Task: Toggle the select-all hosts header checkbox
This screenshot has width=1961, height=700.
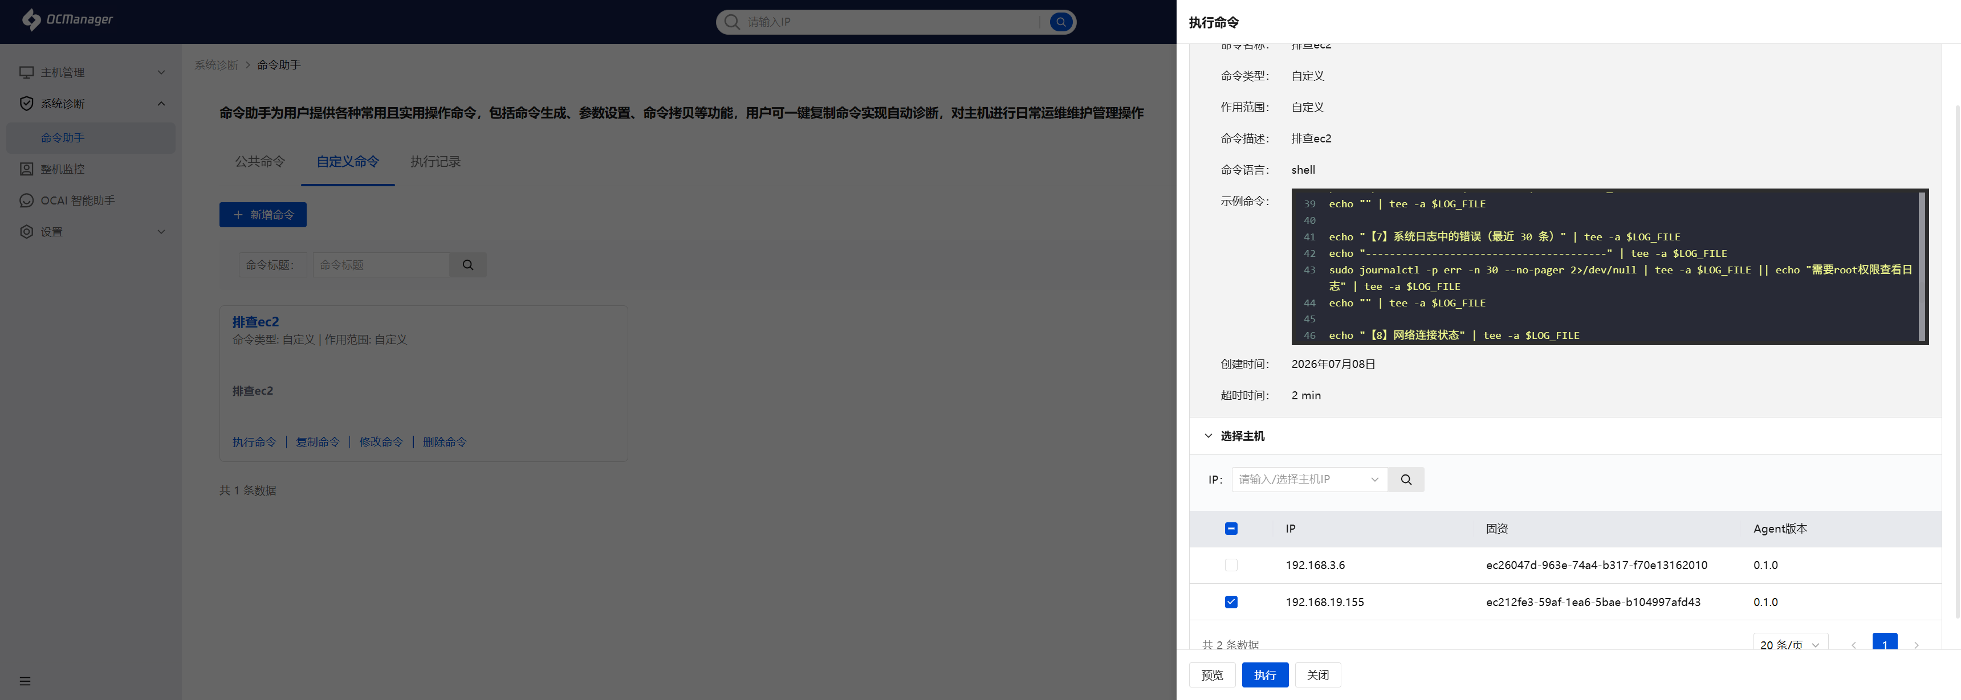Action: click(1231, 529)
